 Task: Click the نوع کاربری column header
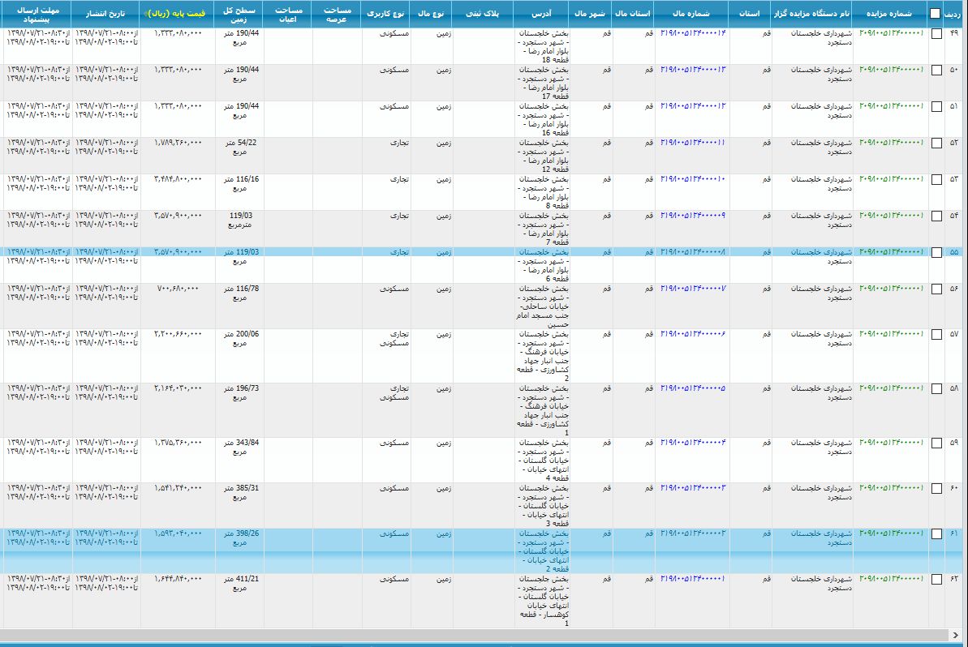coord(384,14)
